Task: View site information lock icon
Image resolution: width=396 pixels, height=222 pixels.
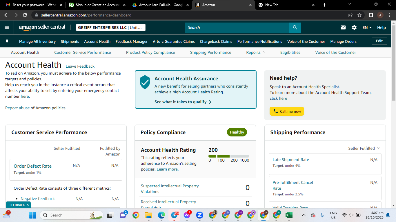Action: click(37, 15)
